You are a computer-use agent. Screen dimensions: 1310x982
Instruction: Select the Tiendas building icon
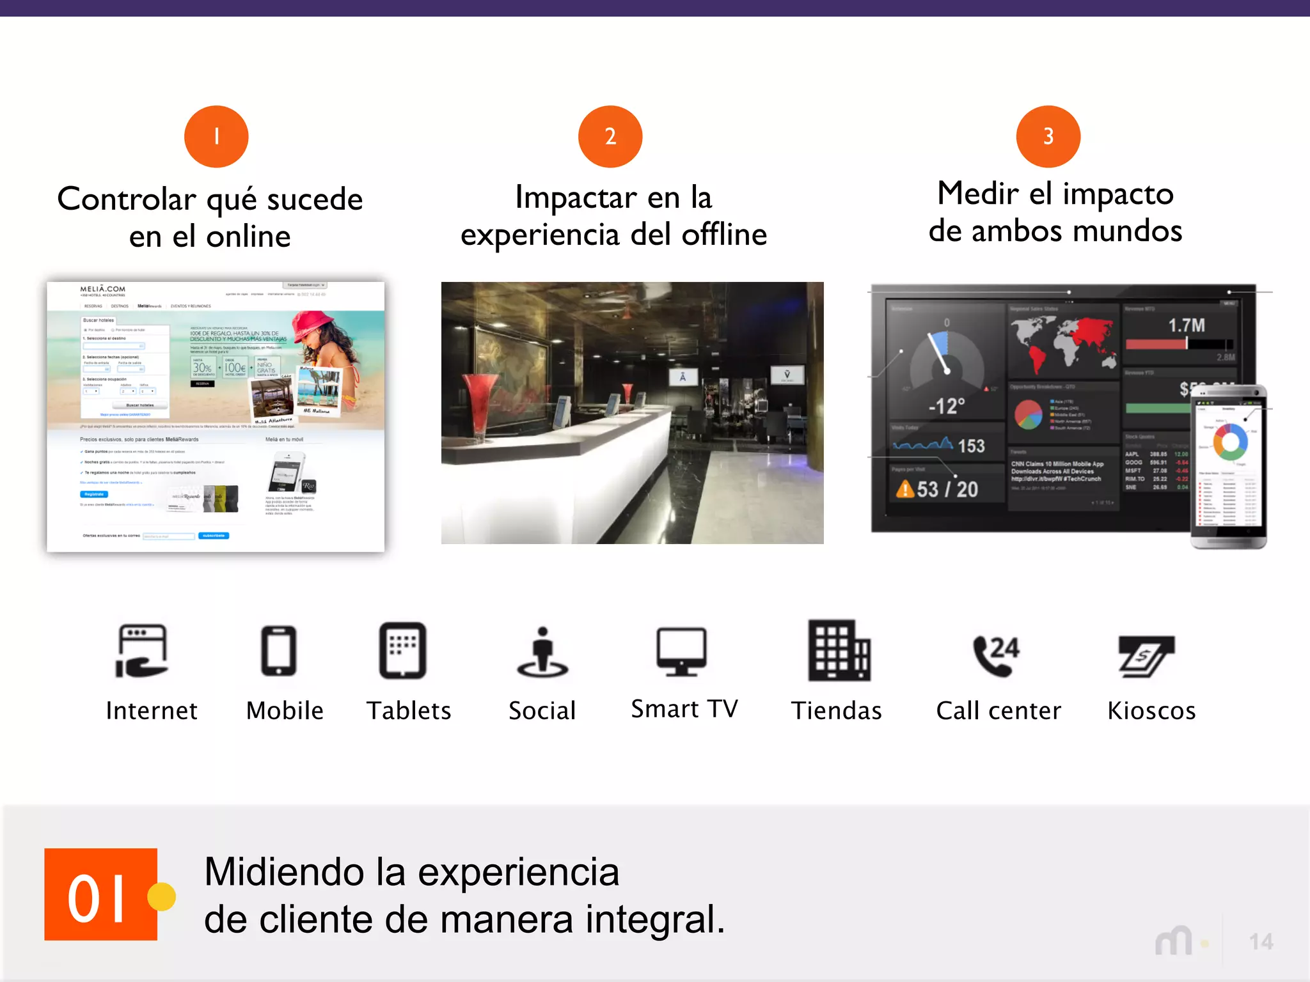pyautogui.click(x=839, y=650)
